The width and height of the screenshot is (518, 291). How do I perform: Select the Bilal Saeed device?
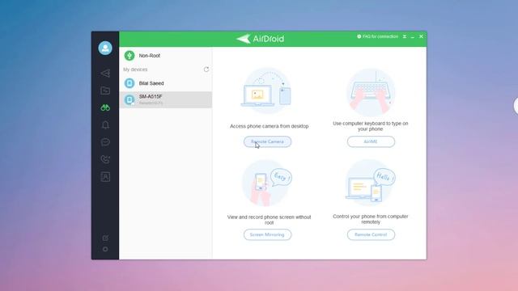pos(165,83)
